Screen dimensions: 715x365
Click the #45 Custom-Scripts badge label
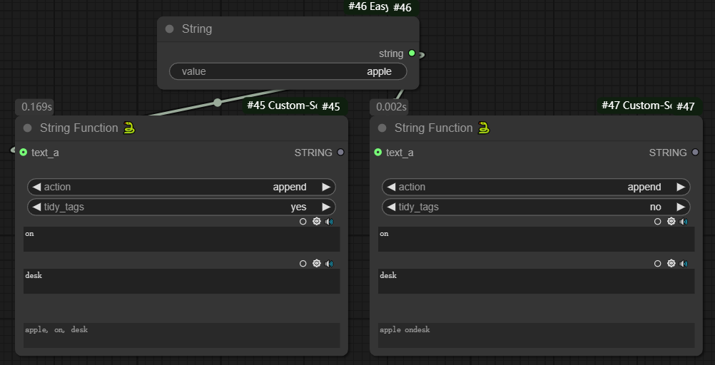(280, 106)
